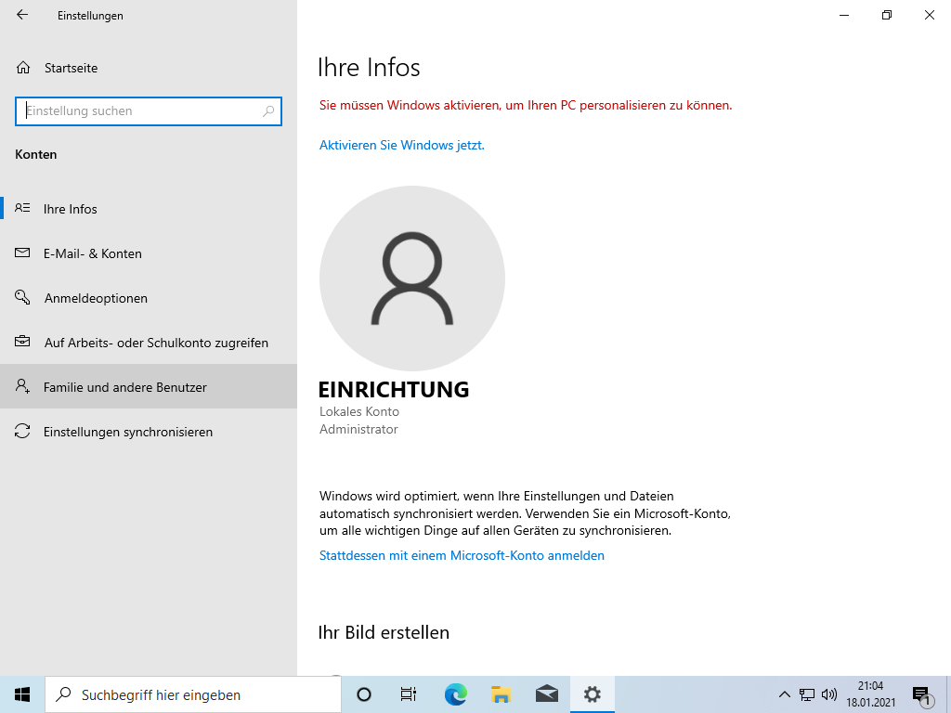The width and height of the screenshot is (951, 713).
Task: Click Aktivieren Sie Windows jetzt link
Action: coord(401,146)
